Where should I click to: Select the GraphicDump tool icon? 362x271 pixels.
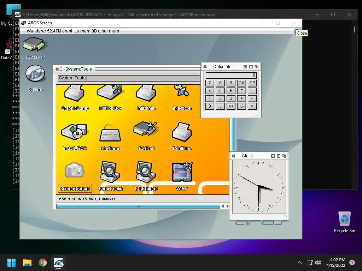click(75, 97)
